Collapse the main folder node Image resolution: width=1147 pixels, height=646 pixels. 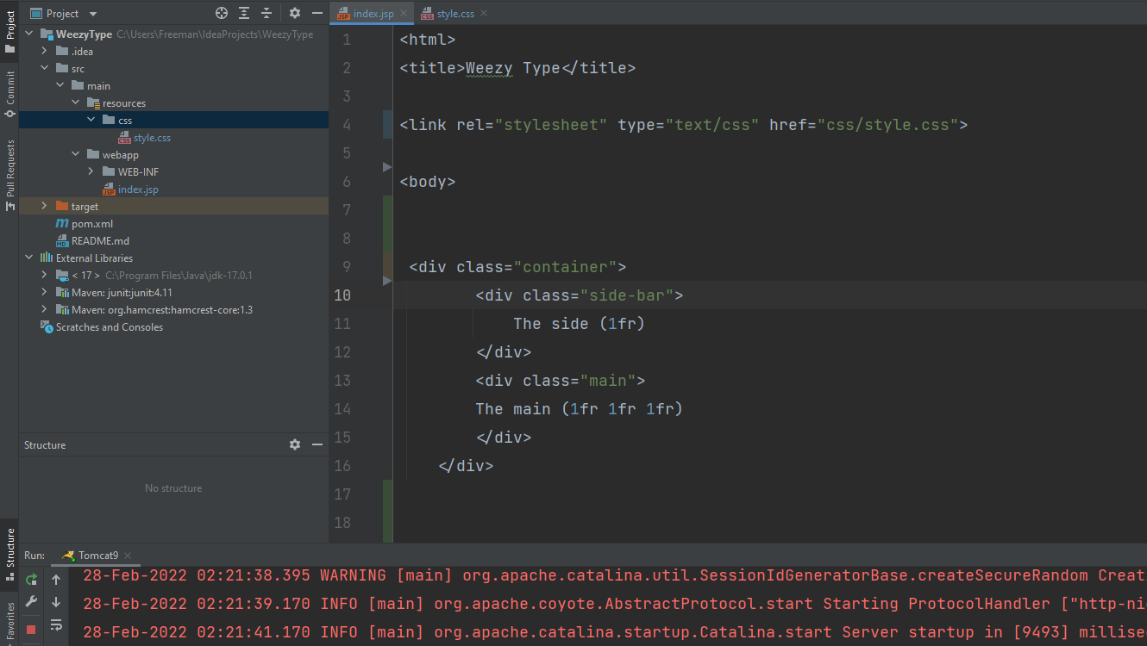click(60, 86)
